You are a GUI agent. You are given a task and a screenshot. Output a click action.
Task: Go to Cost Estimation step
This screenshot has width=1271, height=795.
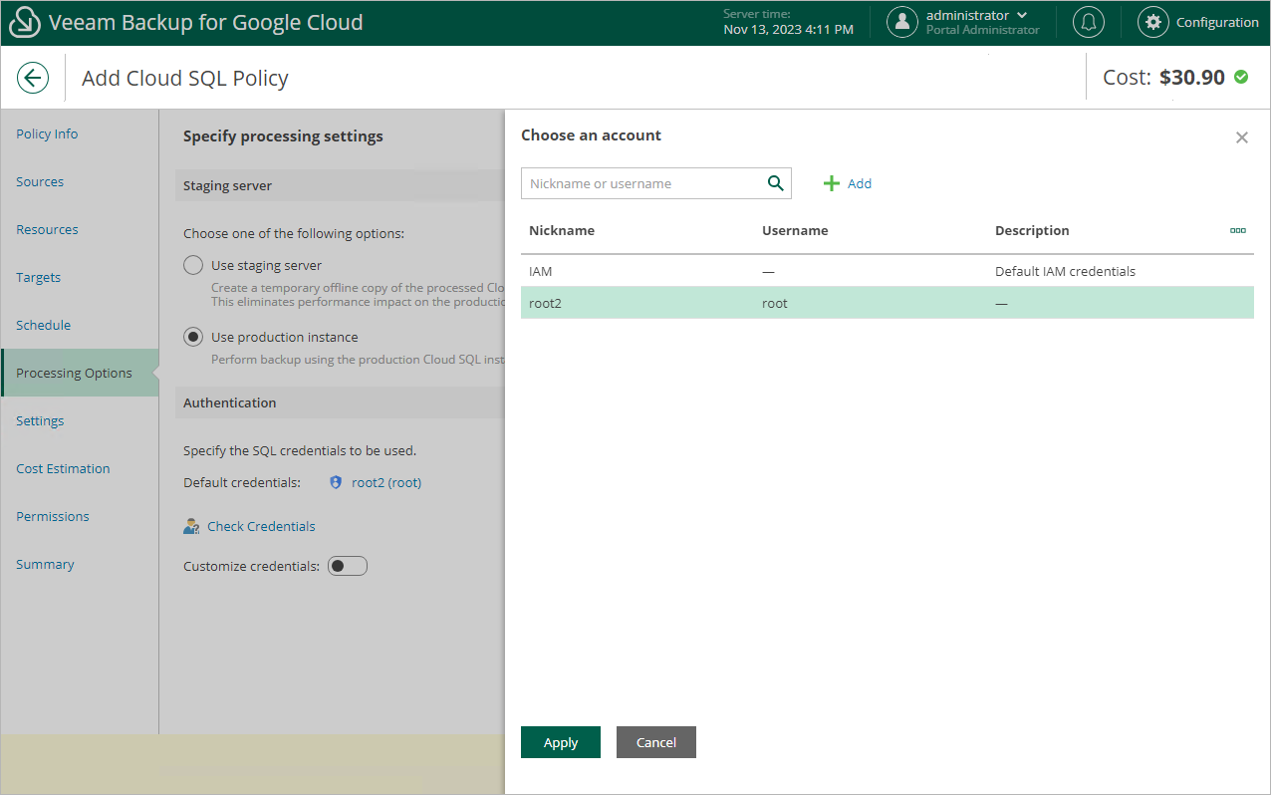(x=63, y=468)
